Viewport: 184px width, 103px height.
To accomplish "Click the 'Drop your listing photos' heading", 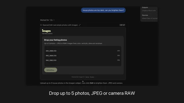I will [x=55, y=40].
